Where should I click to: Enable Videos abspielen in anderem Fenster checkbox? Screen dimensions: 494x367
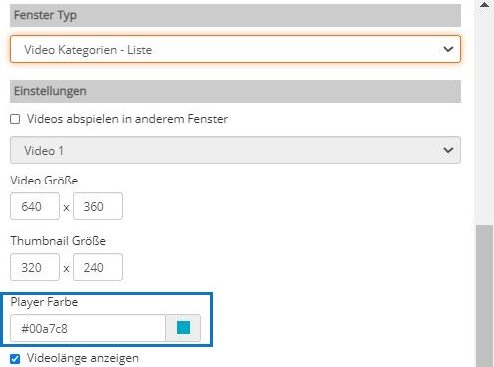[15, 119]
